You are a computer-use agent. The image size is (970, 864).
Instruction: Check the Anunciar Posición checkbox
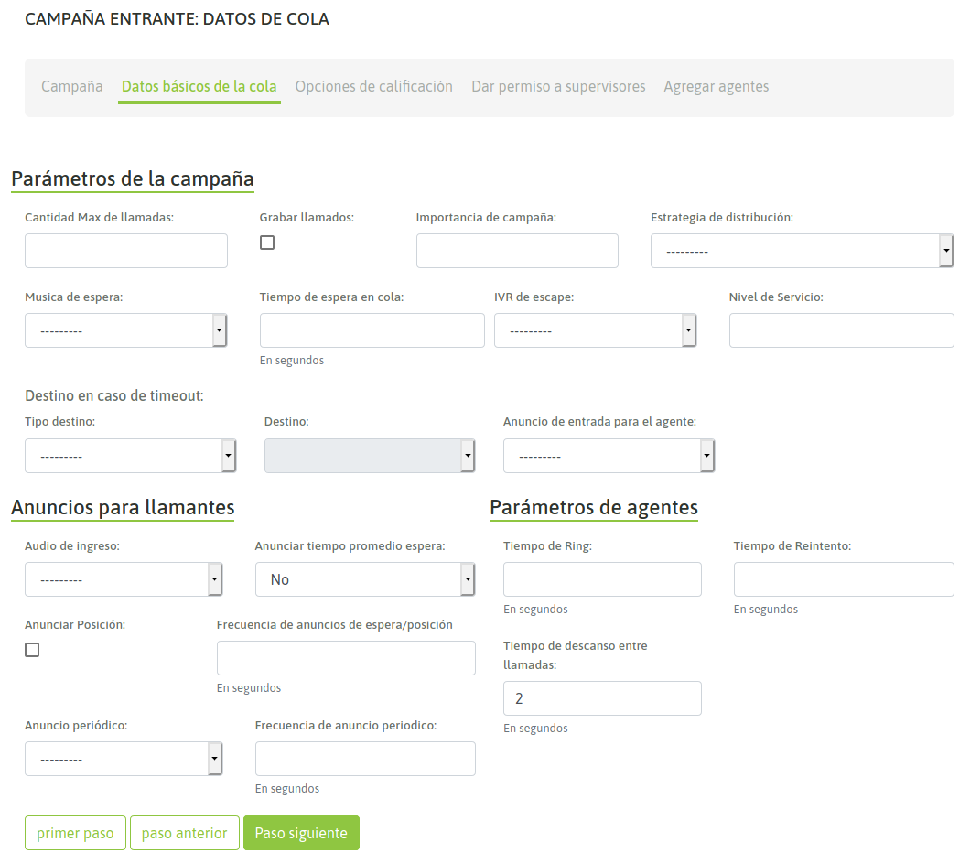32,650
